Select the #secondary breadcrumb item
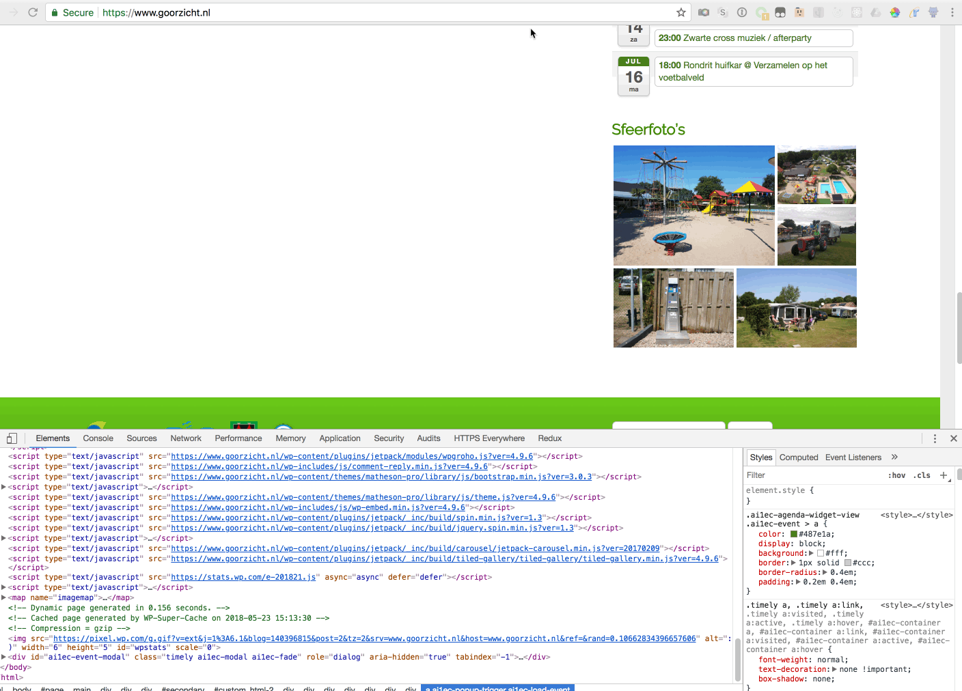This screenshot has width=962, height=691. 183,688
